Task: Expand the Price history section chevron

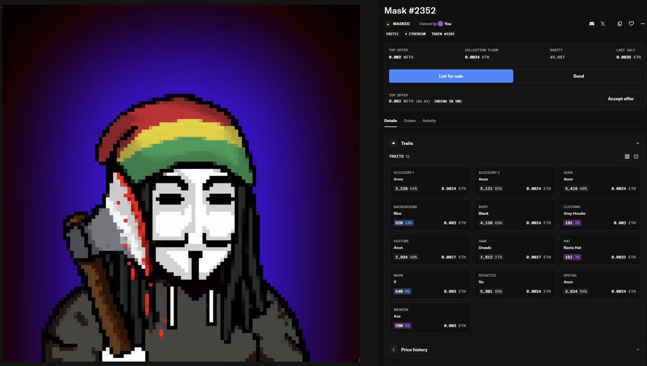Action: coord(638,349)
